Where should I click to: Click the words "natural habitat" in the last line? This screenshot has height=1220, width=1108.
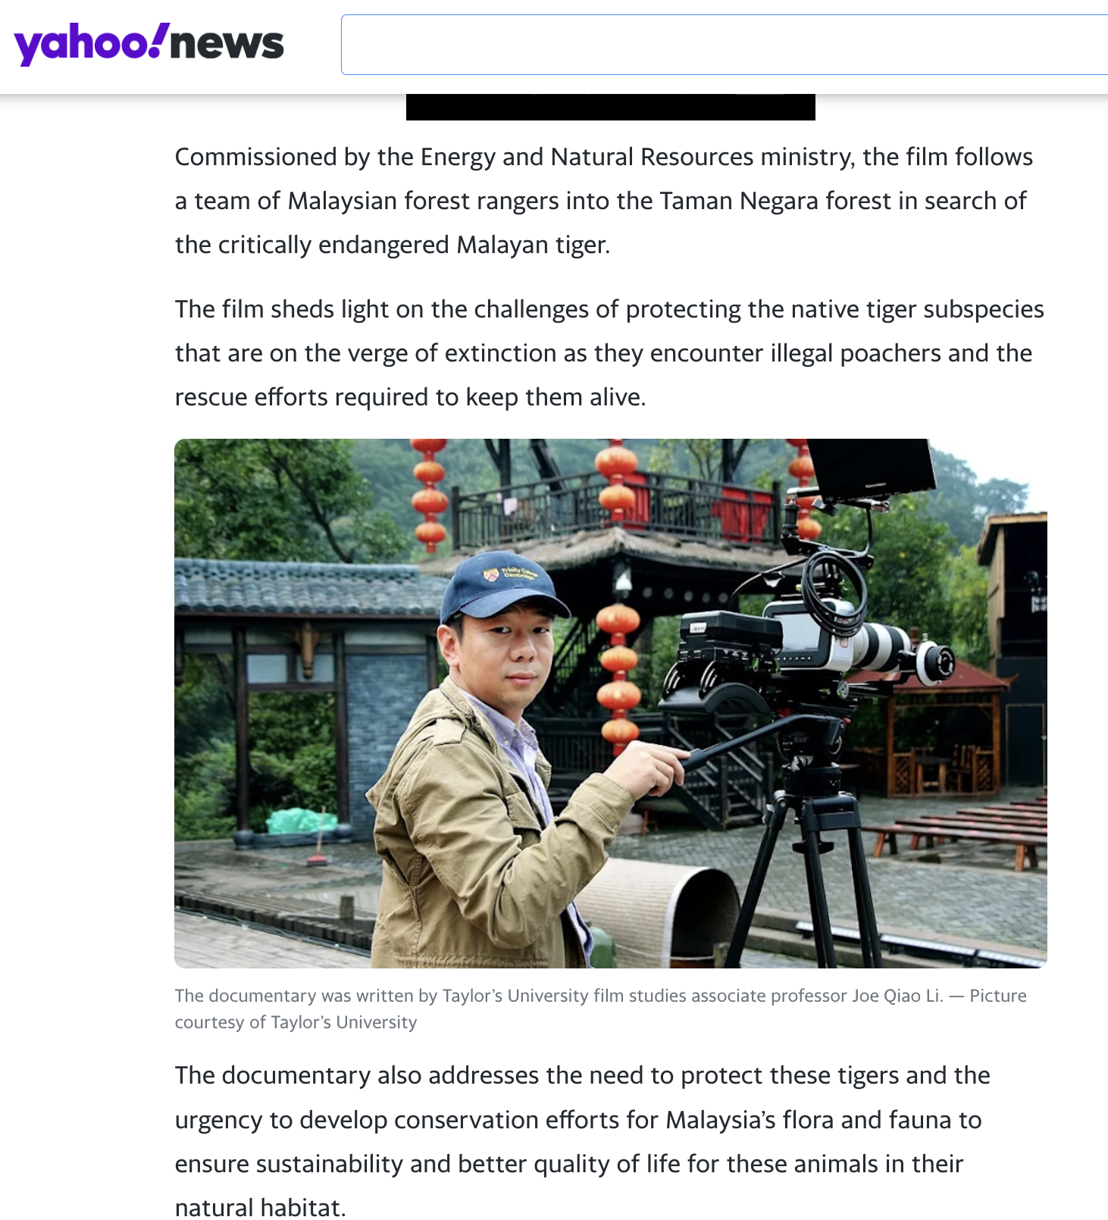click(x=258, y=1207)
